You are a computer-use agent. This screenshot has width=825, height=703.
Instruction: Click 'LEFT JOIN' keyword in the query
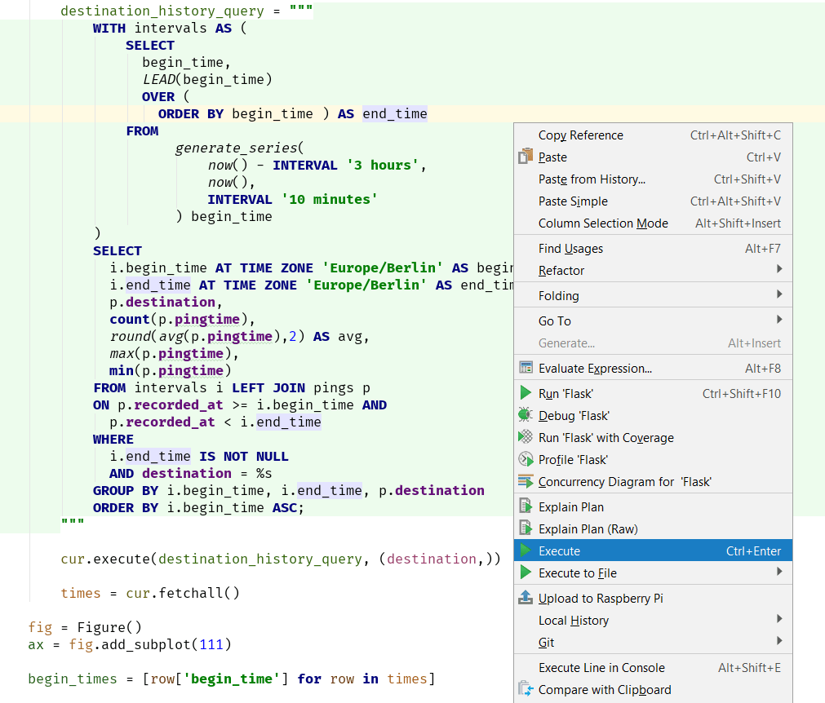268,388
